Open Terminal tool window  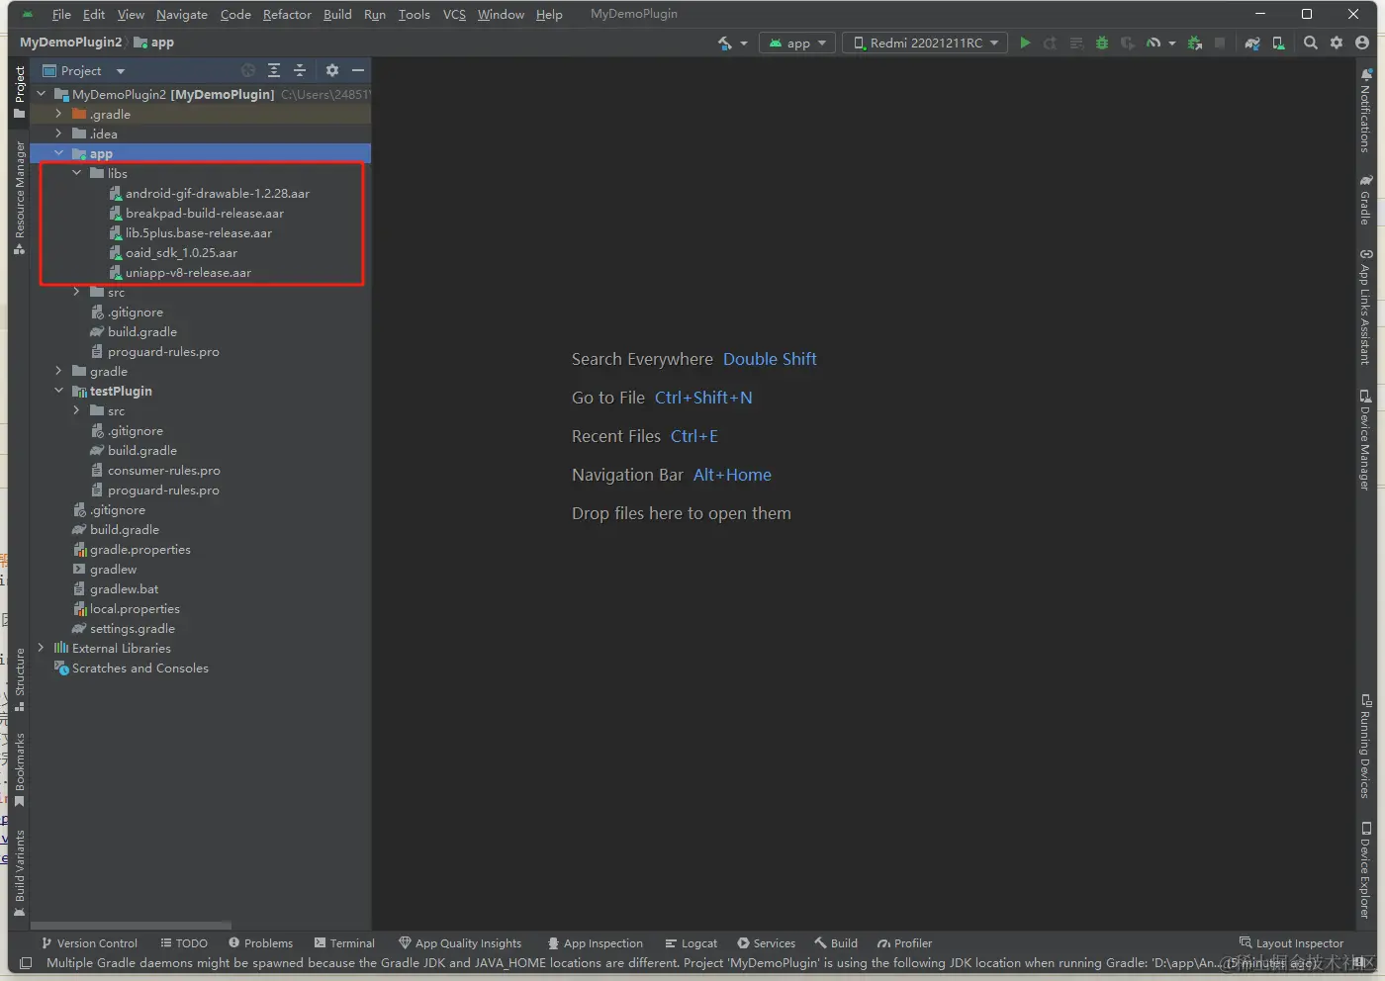(x=344, y=943)
